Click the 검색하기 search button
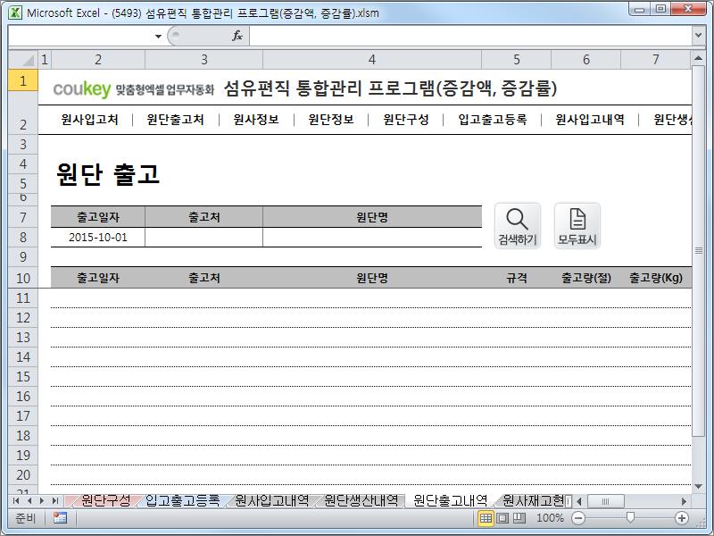Image resolution: width=714 pixels, height=536 pixels. 518,226
